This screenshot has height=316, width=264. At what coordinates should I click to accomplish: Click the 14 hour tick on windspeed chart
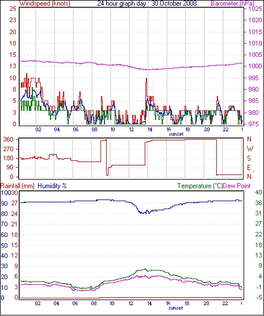click(x=150, y=130)
